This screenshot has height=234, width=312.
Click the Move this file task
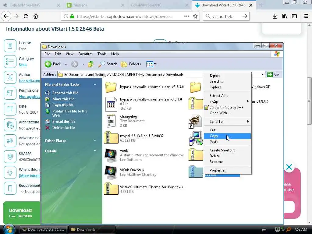point(63,99)
